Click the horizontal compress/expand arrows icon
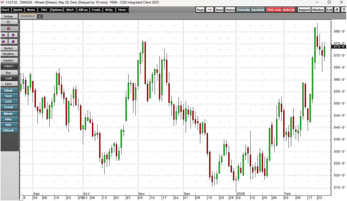This screenshot has width=347, height=201. pos(4,35)
